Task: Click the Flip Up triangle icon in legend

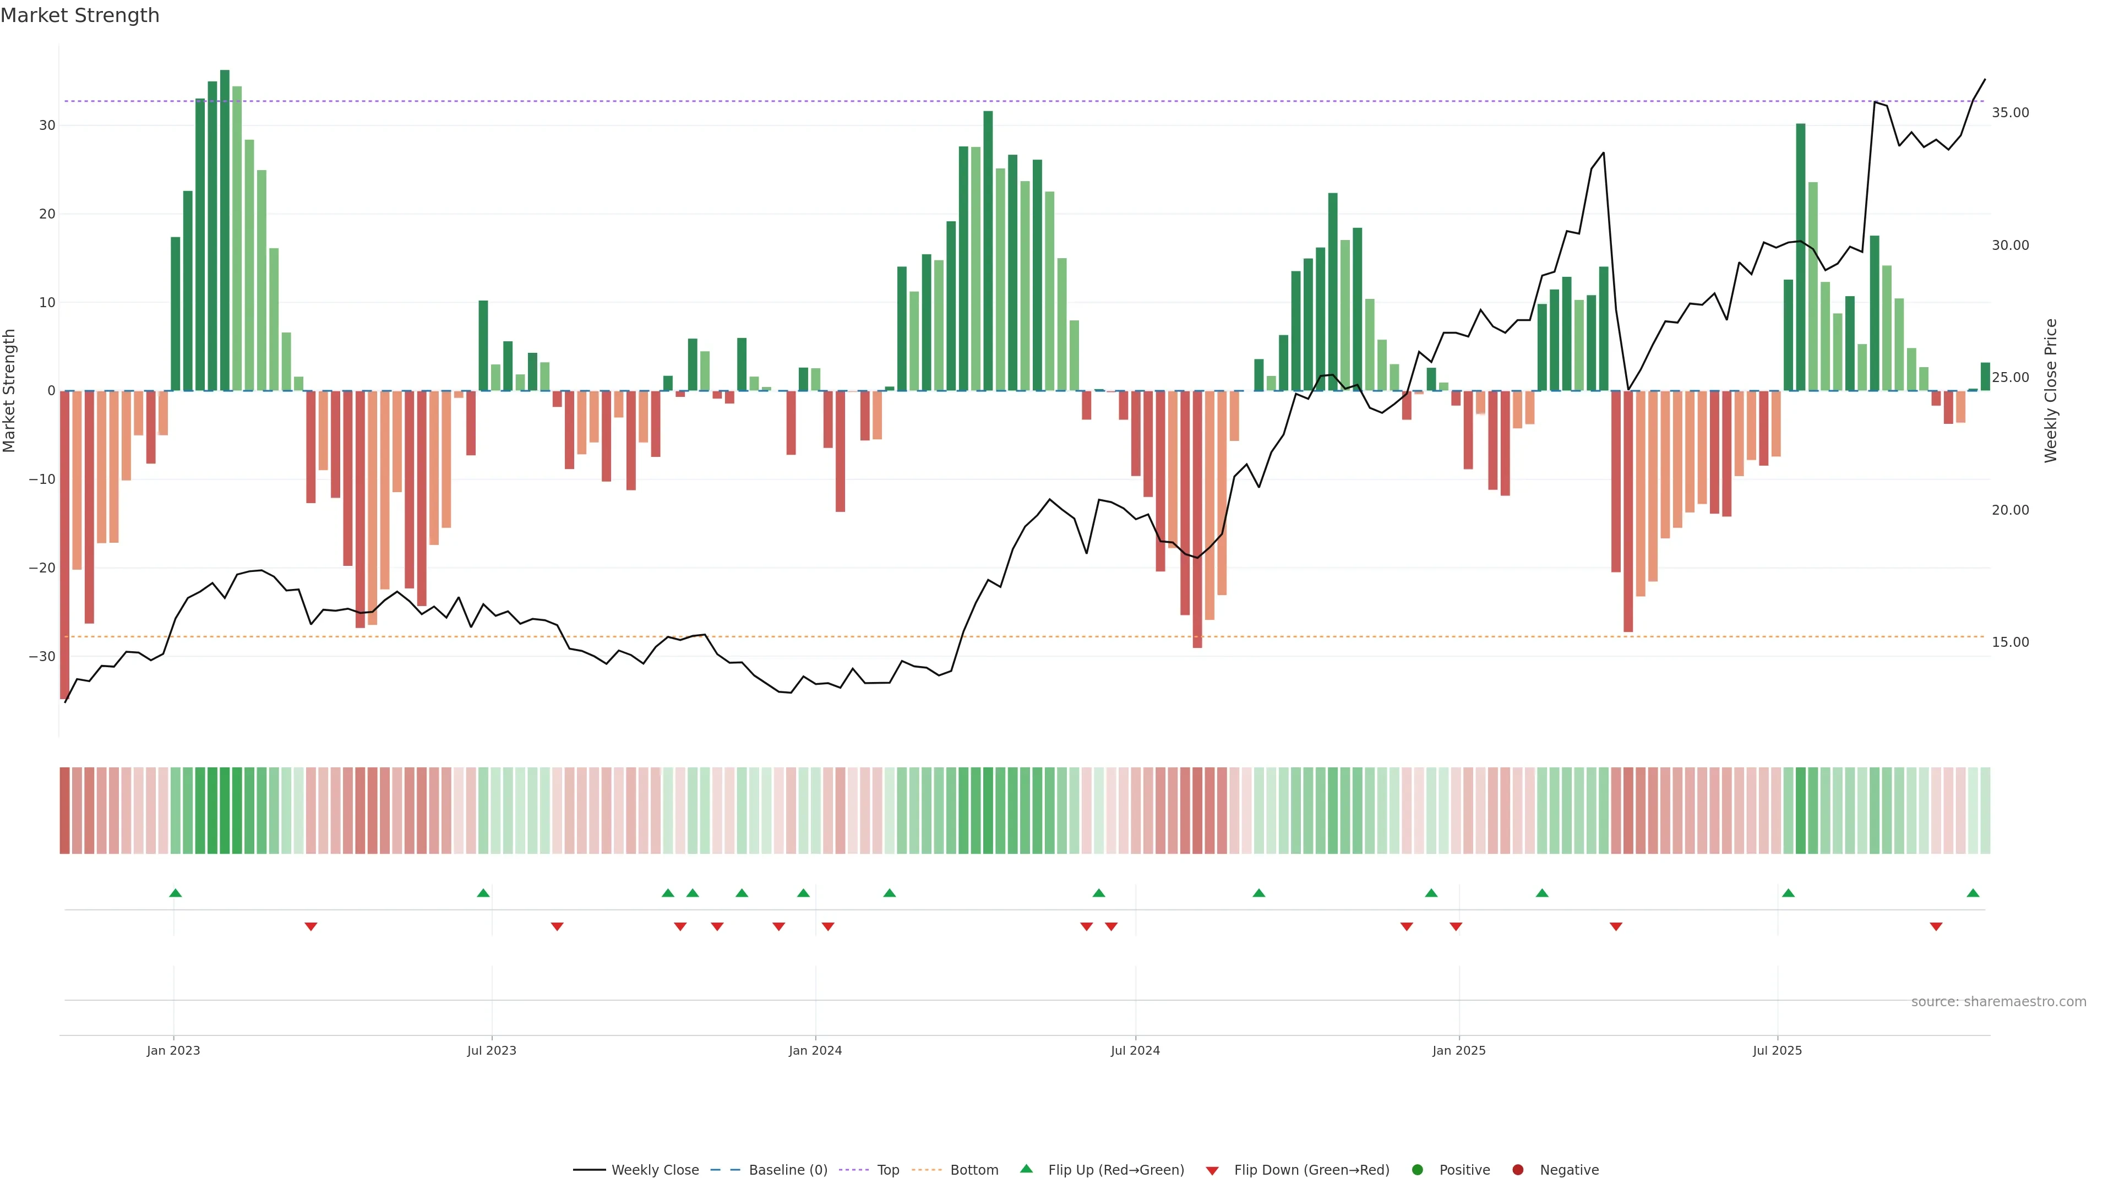Action: [1026, 1169]
